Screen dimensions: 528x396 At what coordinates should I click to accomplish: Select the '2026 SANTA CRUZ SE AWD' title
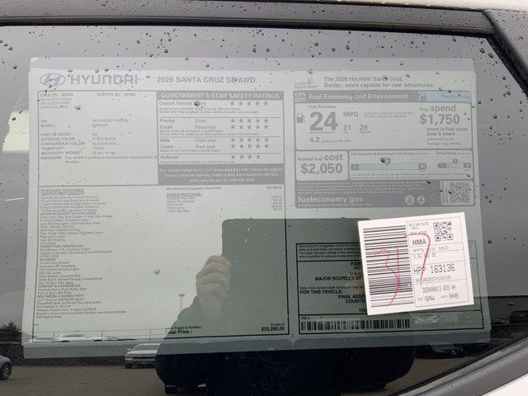[206, 80]
